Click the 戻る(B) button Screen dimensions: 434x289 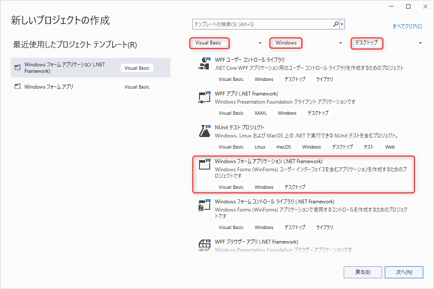363,272
